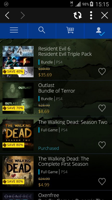Open Oxenfree bundle listing
The image size is (112, 200).
pyautogui.click(x=56, y=196)
